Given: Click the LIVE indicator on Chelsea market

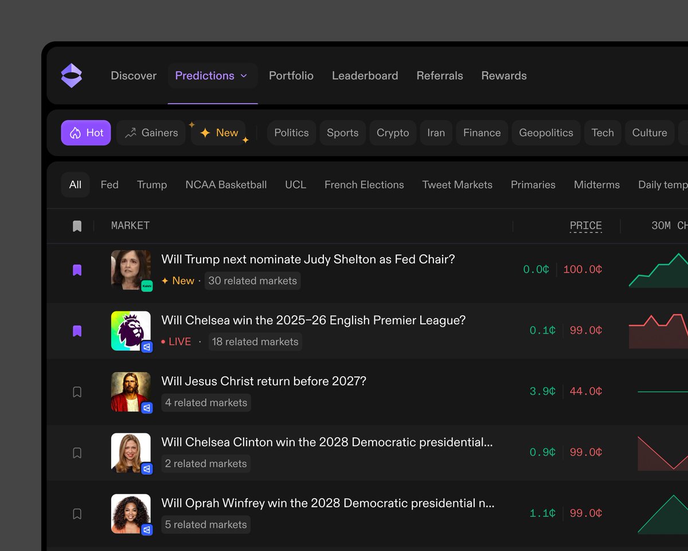Looking at the screenshot, I should click(176, 342).
